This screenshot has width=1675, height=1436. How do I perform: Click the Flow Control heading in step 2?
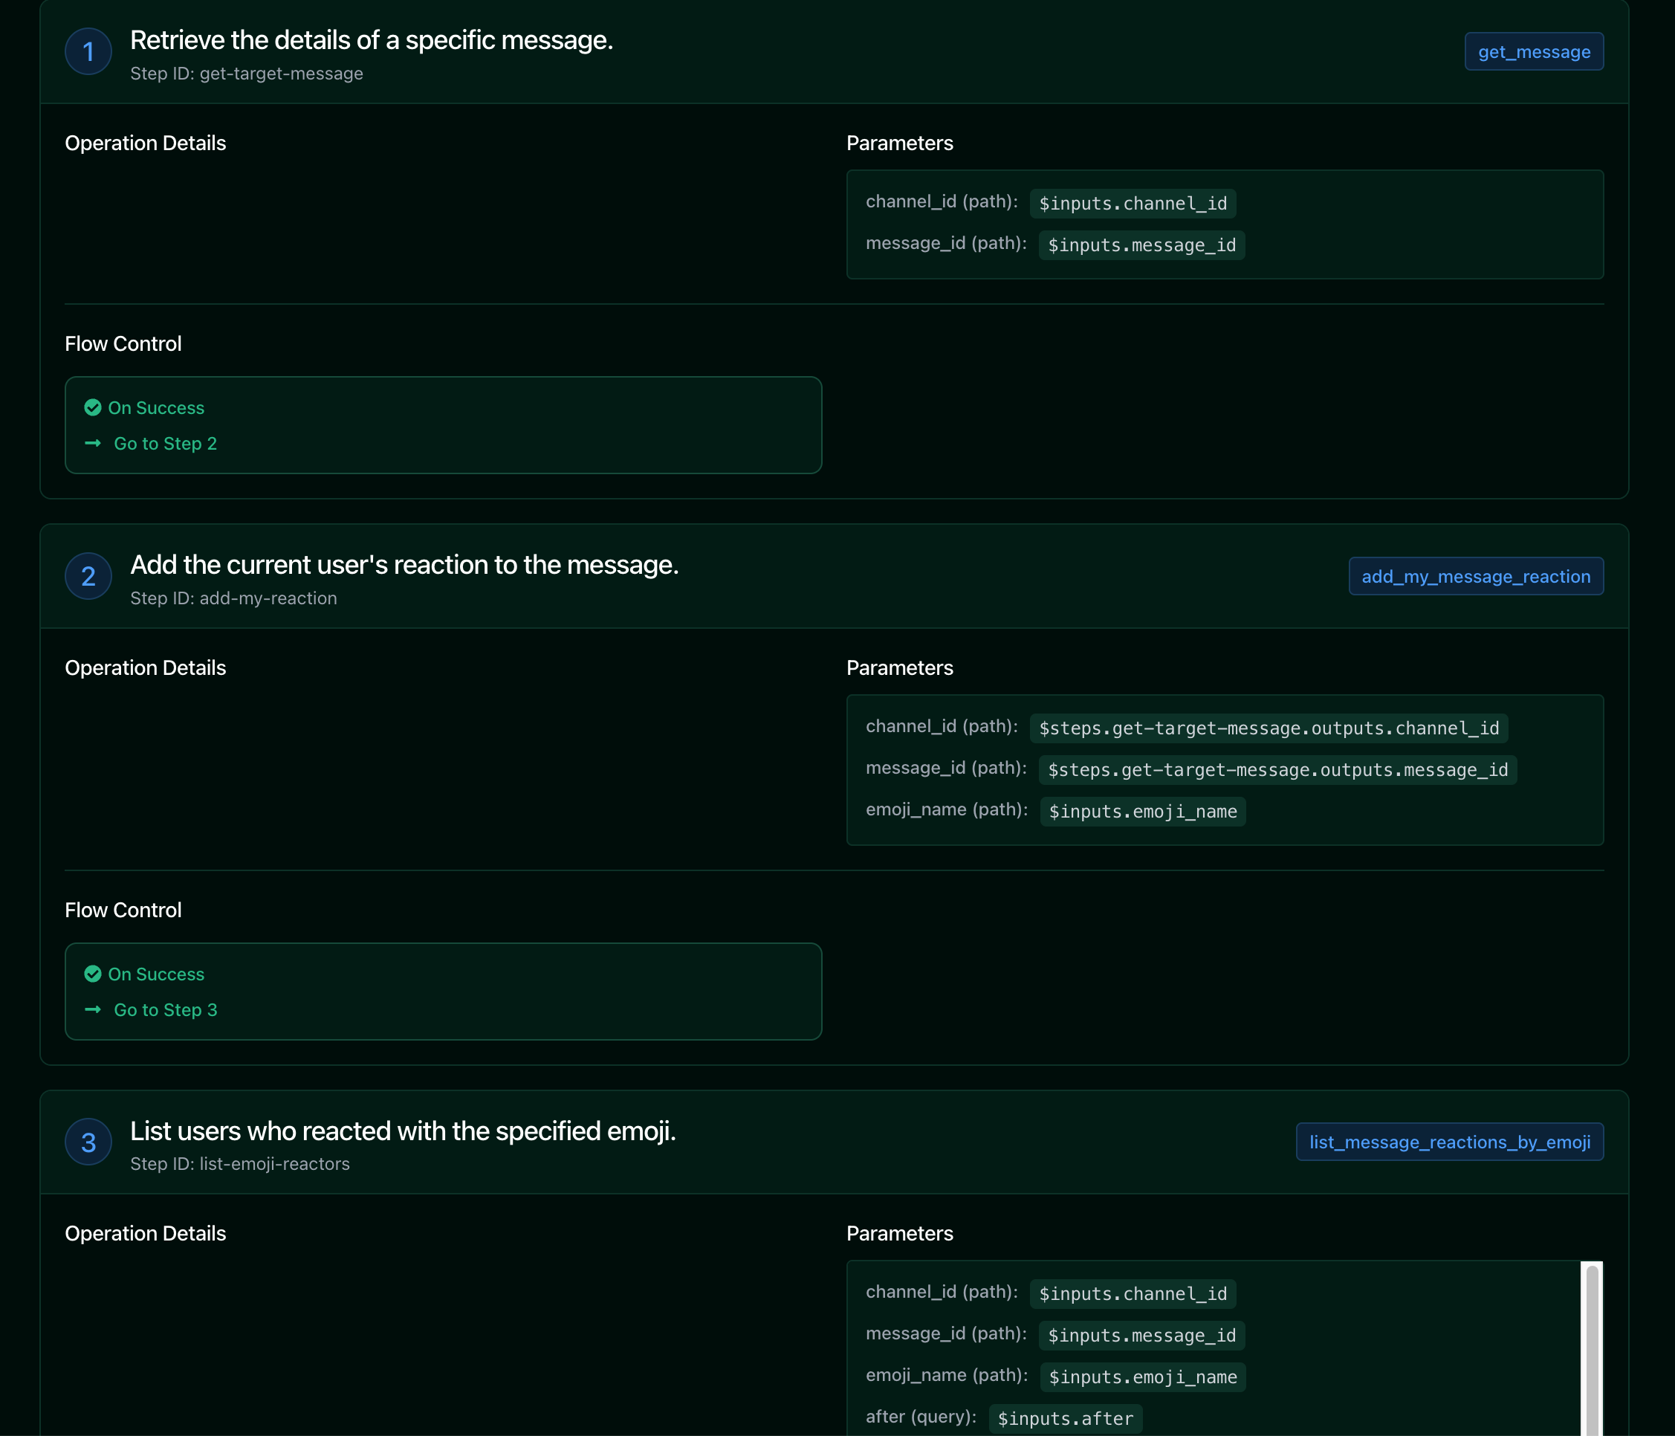click(x=123, y=911)
